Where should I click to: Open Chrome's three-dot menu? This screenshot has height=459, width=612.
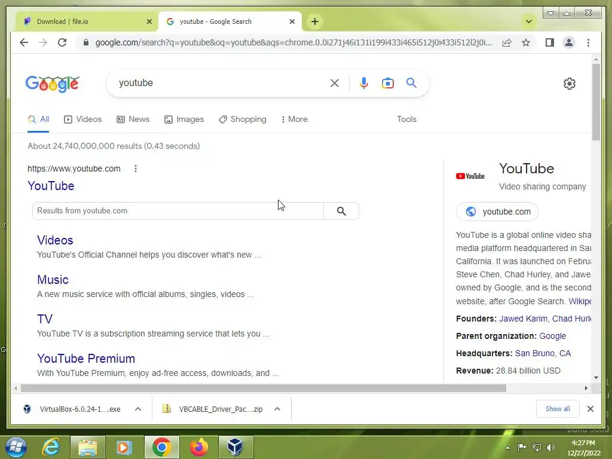click(588, 42)
